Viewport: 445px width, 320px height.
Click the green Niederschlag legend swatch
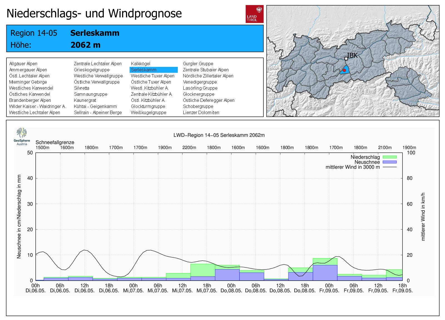pyautogui.click(x=389, y=157)
